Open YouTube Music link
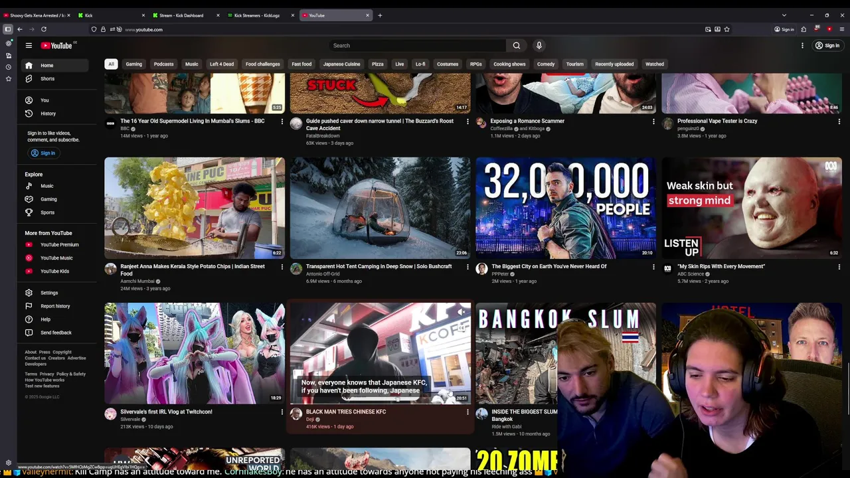Viewport: 850px width, 478px height. click(x=53, y=258)
